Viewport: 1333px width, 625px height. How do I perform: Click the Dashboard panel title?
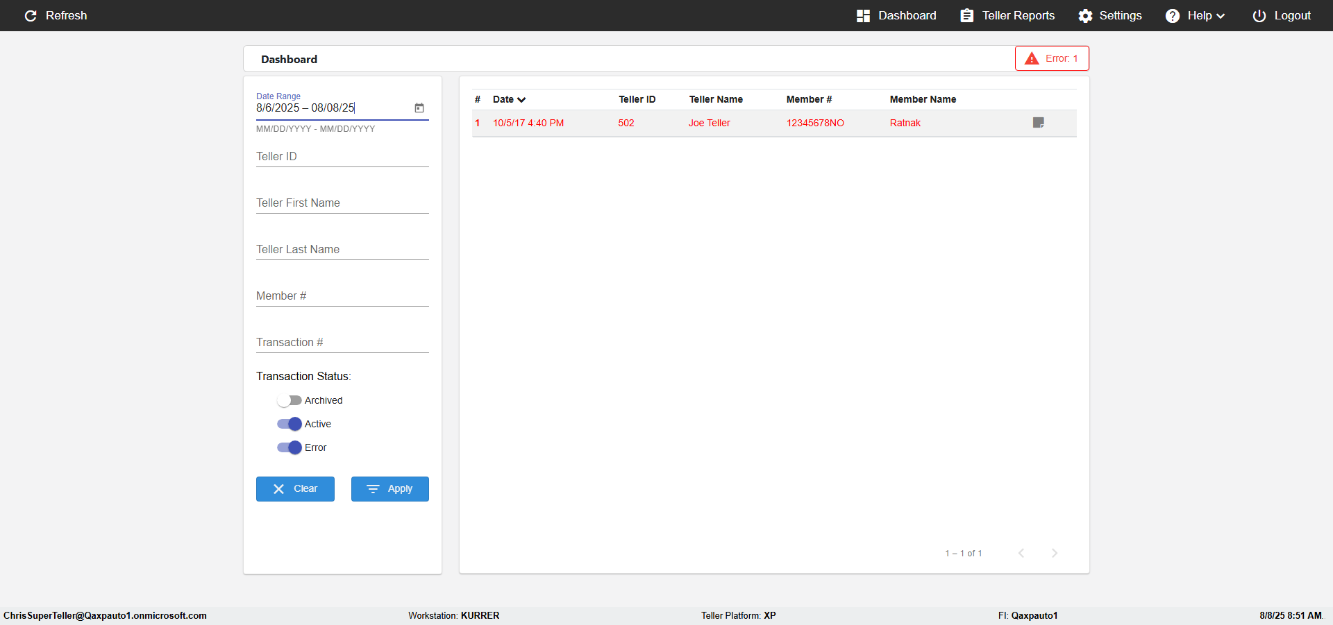click(289, 59)
